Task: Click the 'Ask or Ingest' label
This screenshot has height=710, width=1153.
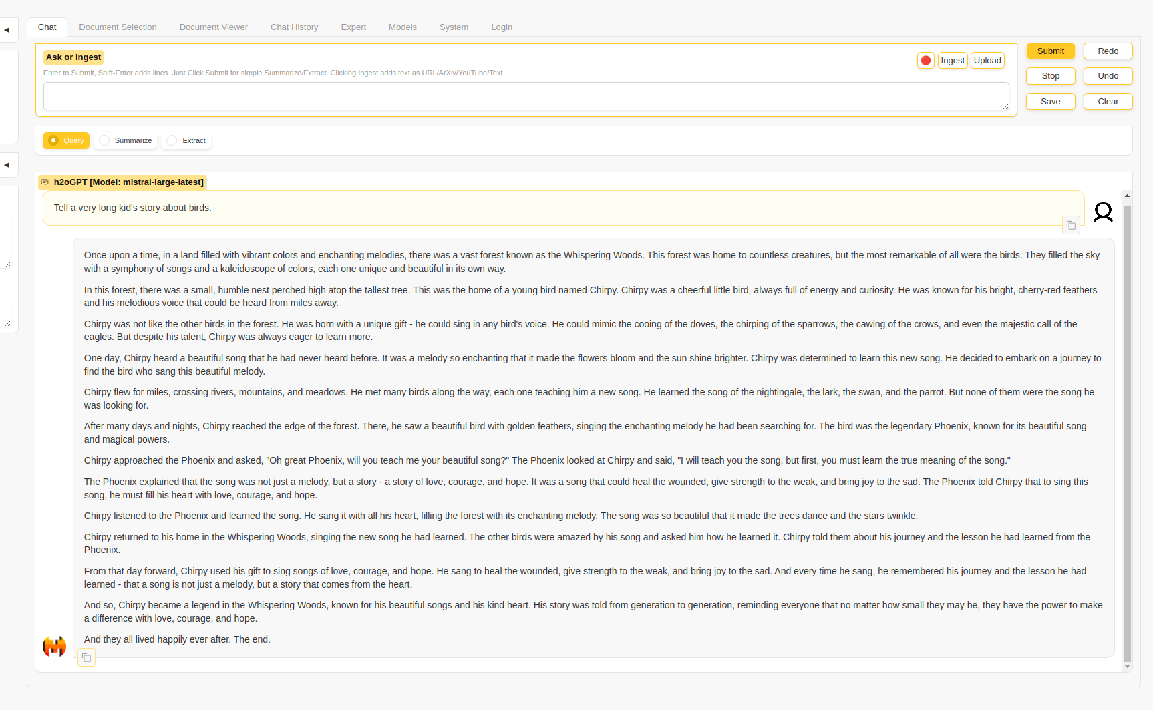Action: click(73, 57)
